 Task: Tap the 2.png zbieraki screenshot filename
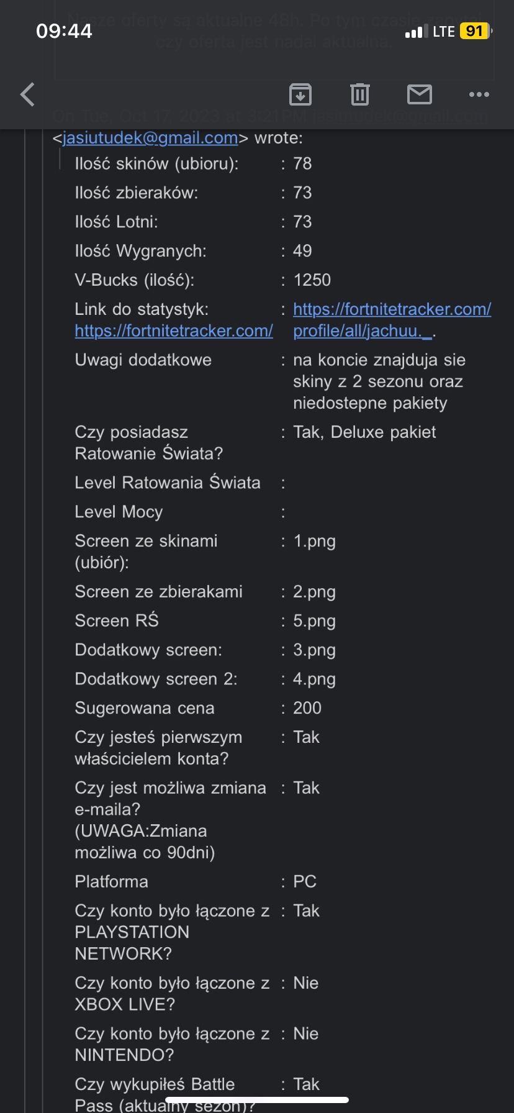pos(314,592)
